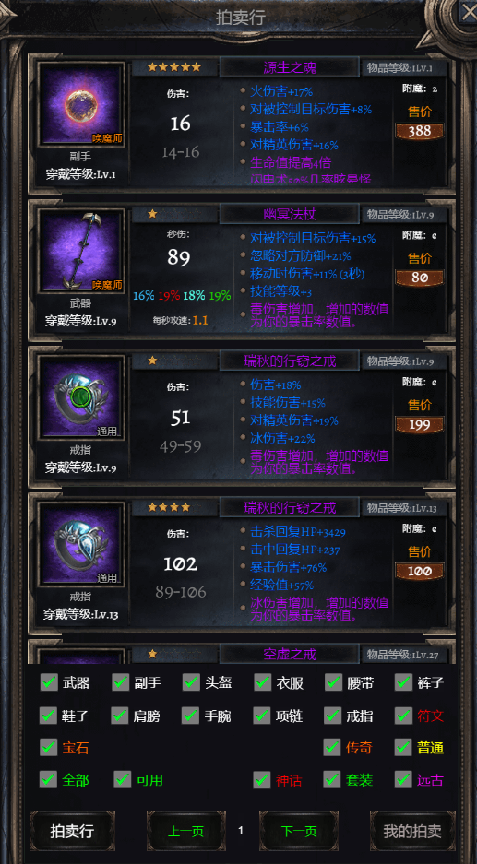Uncheck the 戒指 category checkbox
Image resolution: width=477 pixels, height=864 pixels.
pos(332,716)
